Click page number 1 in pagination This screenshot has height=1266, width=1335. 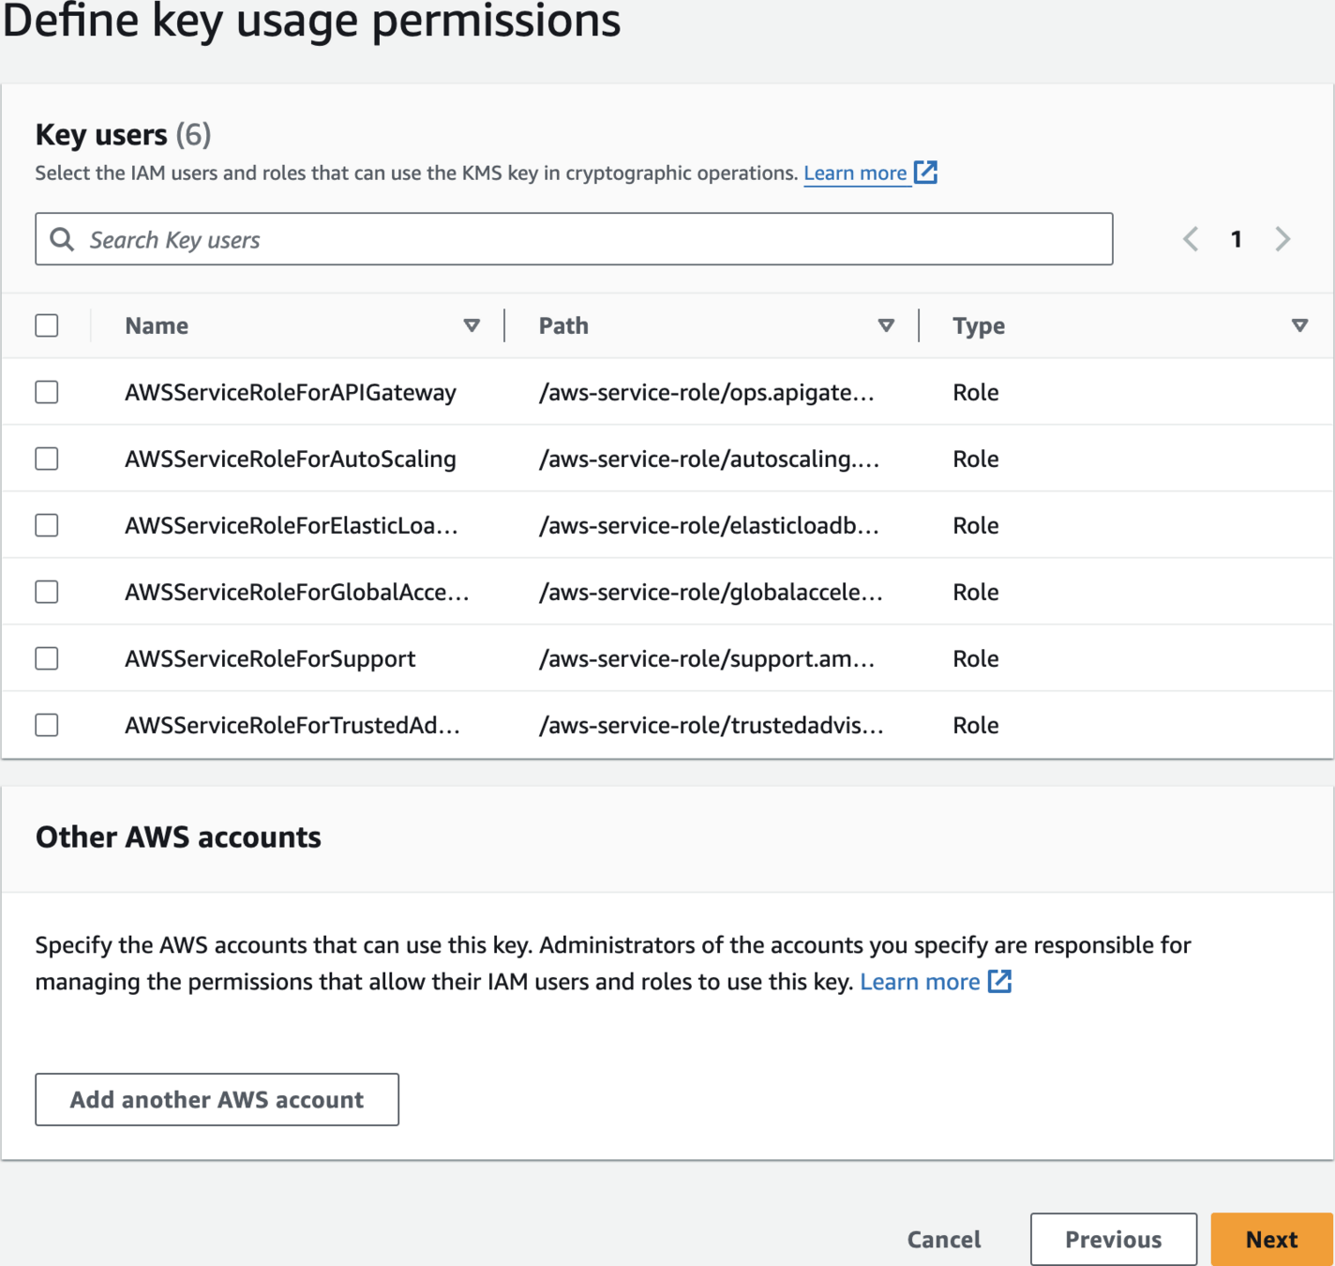[1237, 239]
